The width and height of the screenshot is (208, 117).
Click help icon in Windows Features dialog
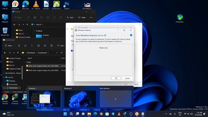(x=131, y=35)
